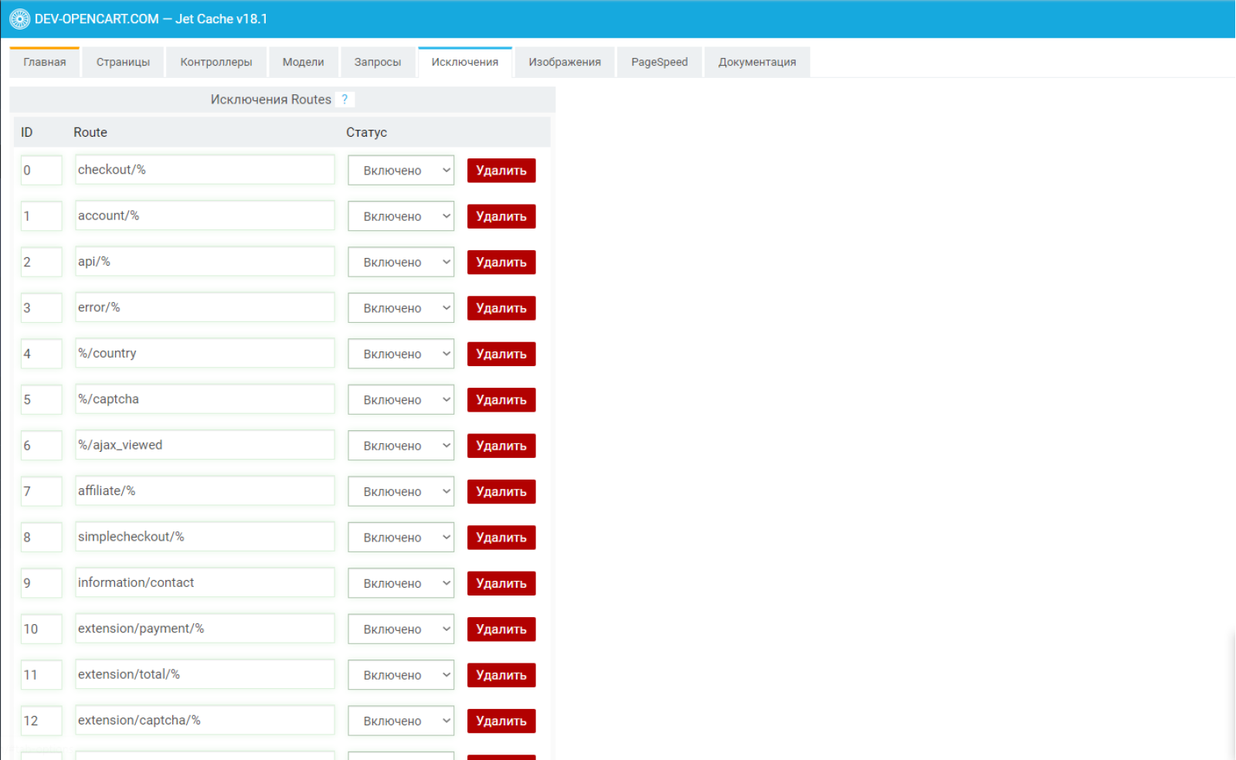Viewport: 1236px width, 760px height.
Task: Open the Документация tab
Action: [x=757, y=63]
